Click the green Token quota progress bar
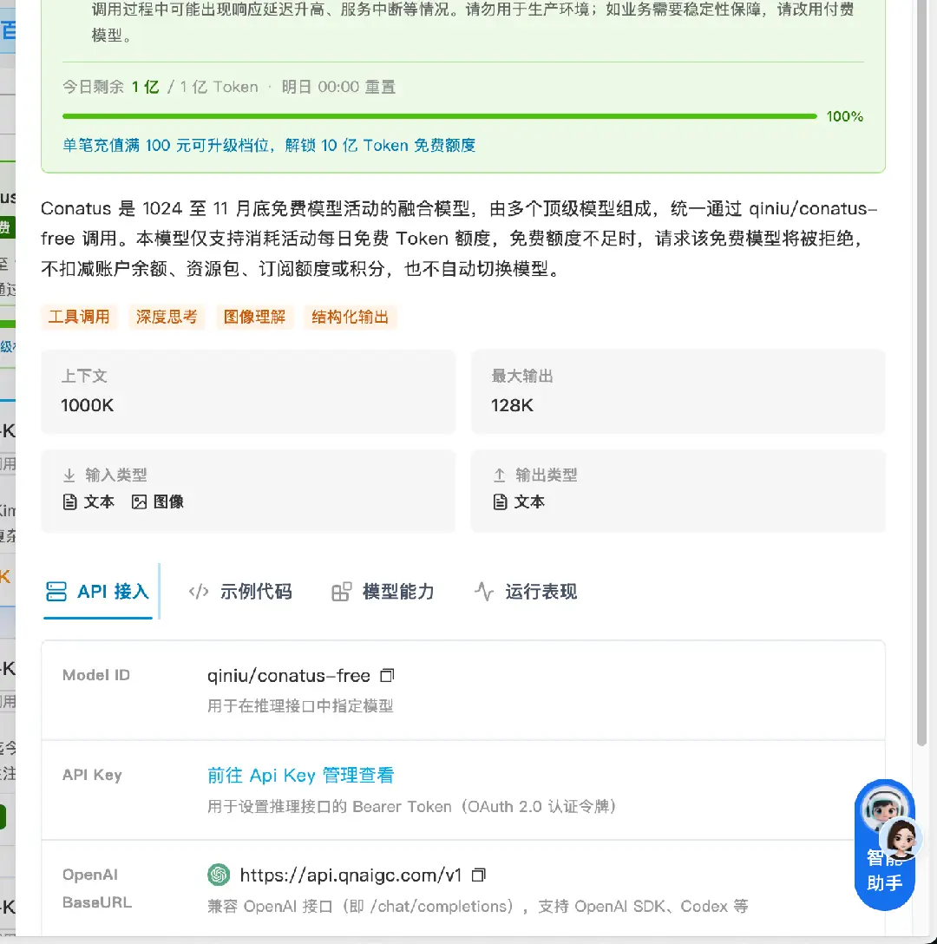 point(440,115)
